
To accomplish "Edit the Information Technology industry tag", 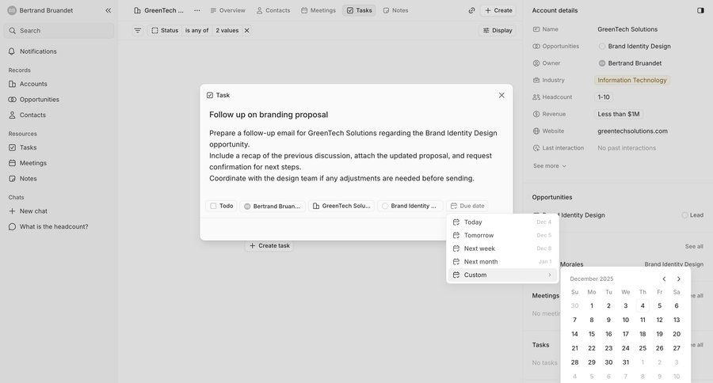I will point(631,80).
